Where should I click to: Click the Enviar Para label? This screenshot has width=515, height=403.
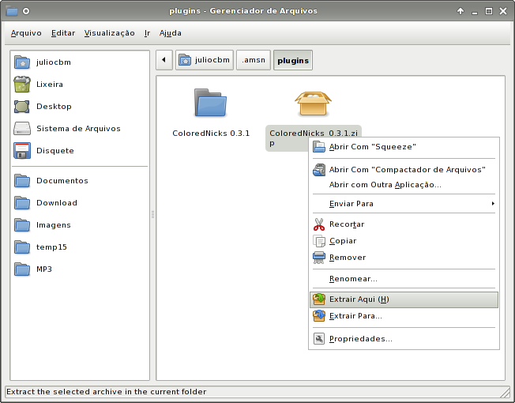click(x=351, y=204)
